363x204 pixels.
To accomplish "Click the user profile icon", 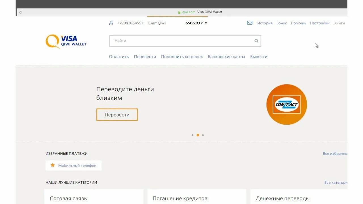I will [111, 23].
